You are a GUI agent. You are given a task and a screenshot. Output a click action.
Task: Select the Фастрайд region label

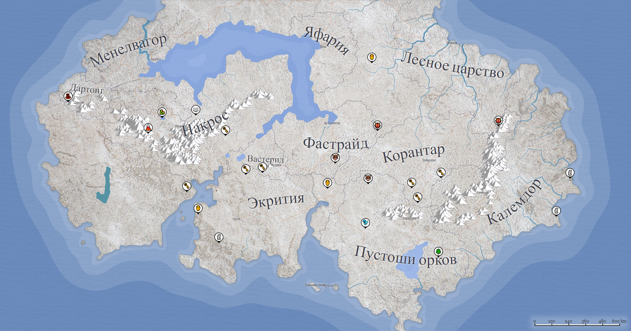pos(335,143)
